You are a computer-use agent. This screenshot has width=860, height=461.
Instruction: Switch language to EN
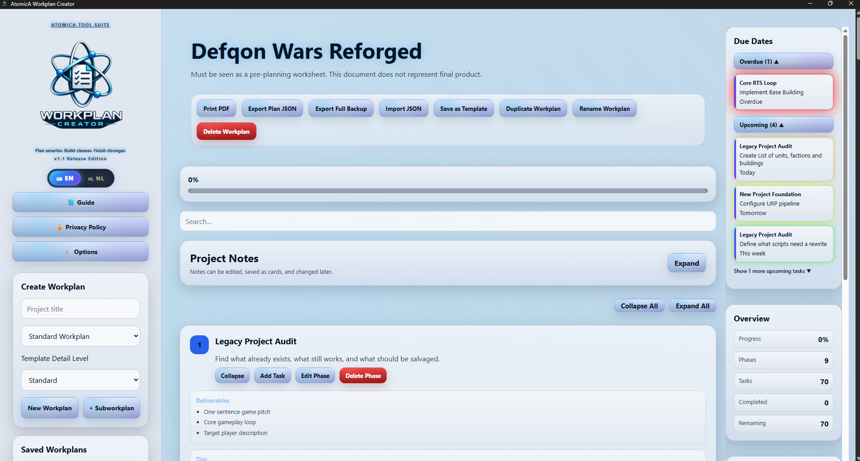click(x=65, y=178)
